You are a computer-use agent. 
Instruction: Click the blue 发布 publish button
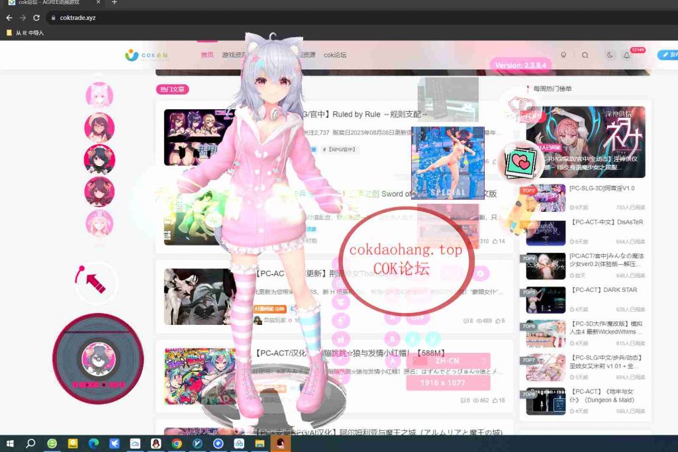(x=667, y=55)
